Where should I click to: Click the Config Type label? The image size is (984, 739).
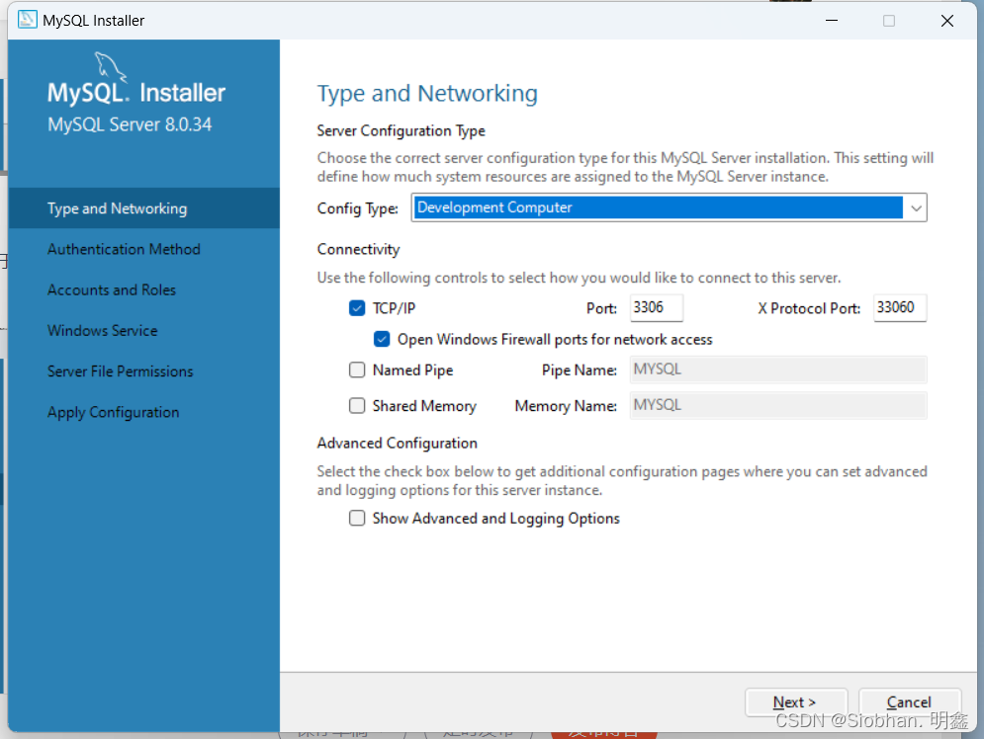pos(358,208)
